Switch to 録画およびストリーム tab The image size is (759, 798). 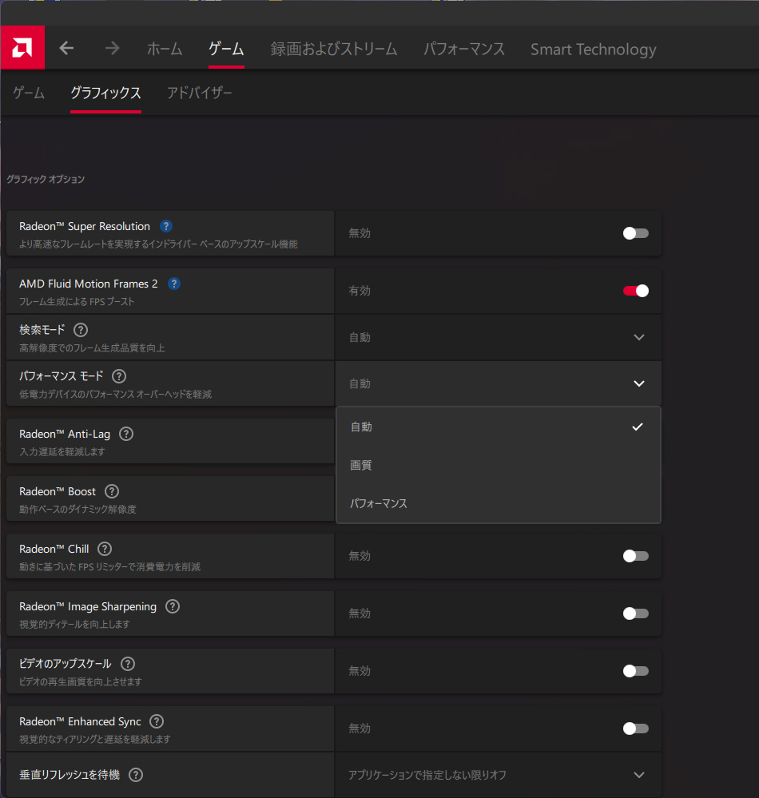coord(334,49)
